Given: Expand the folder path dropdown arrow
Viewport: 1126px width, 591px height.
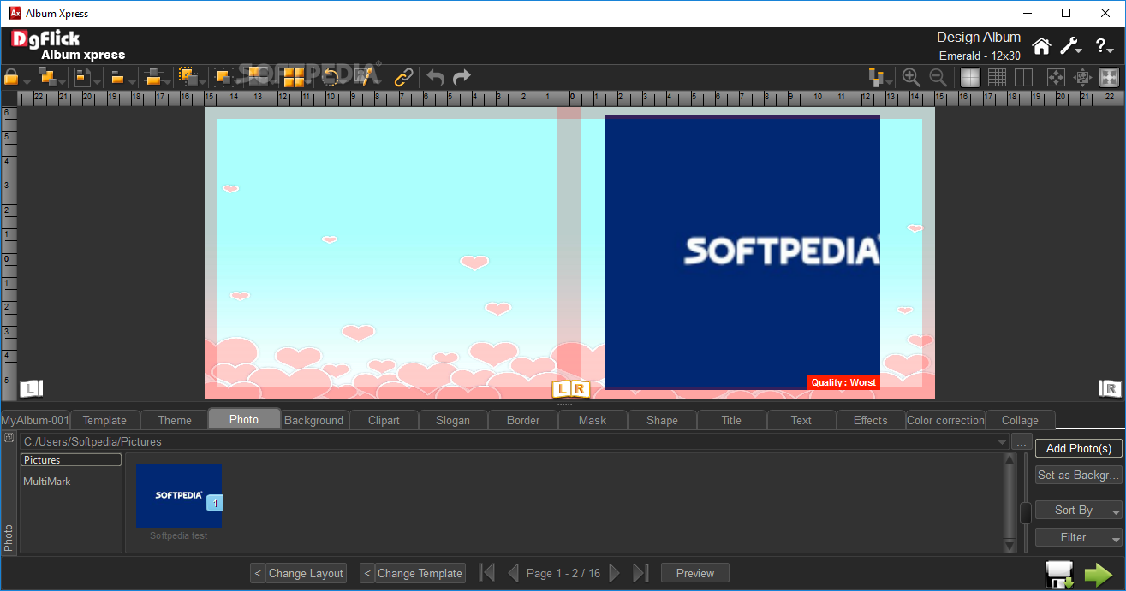Looking at the screenshot, I should click(1002, 442).
